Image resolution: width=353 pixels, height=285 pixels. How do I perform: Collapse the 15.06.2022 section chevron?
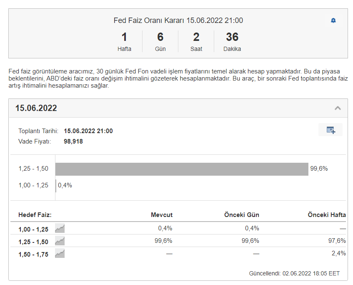338,108
